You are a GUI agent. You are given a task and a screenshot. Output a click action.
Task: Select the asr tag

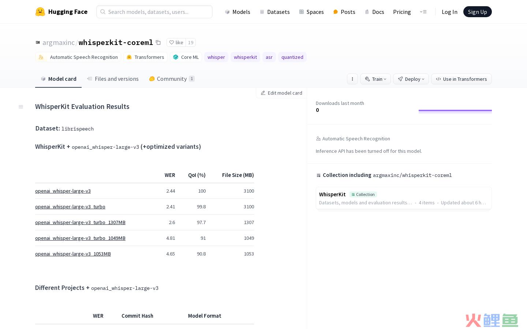(269, 57)
